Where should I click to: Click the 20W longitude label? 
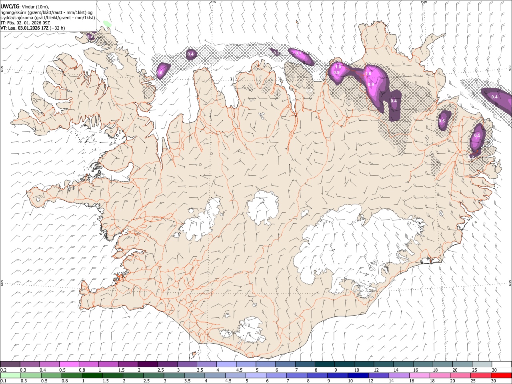click(213, 2)
